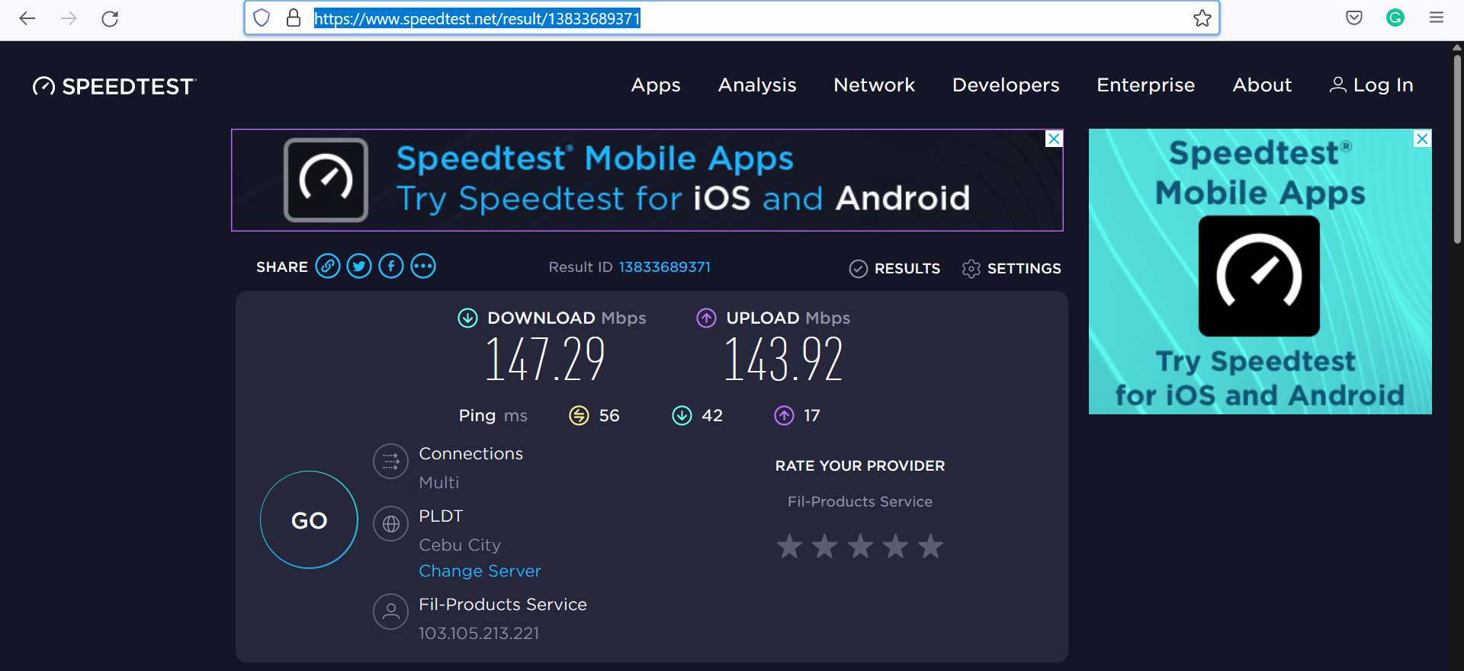Click the idle ping icon

coord(579,415)
